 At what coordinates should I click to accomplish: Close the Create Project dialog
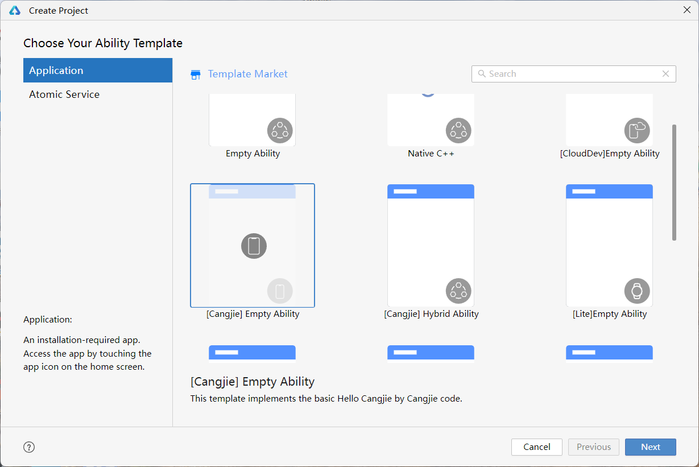click(687, 10)
